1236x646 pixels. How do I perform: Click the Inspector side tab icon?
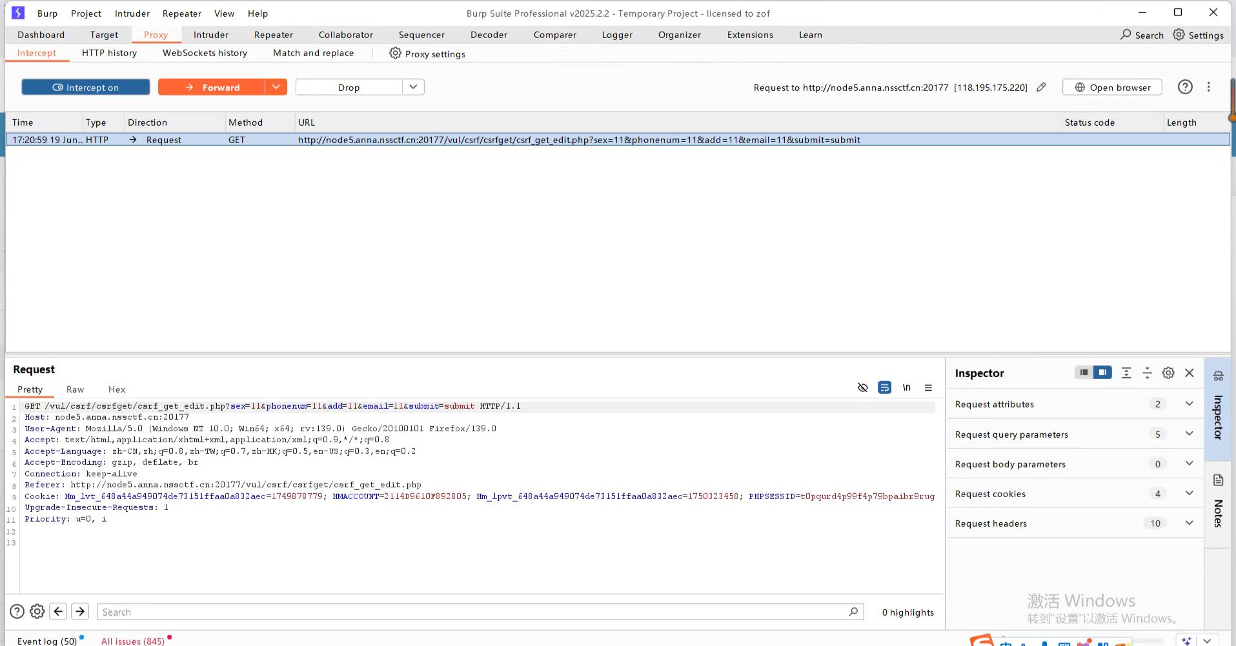pos(1219,376)
